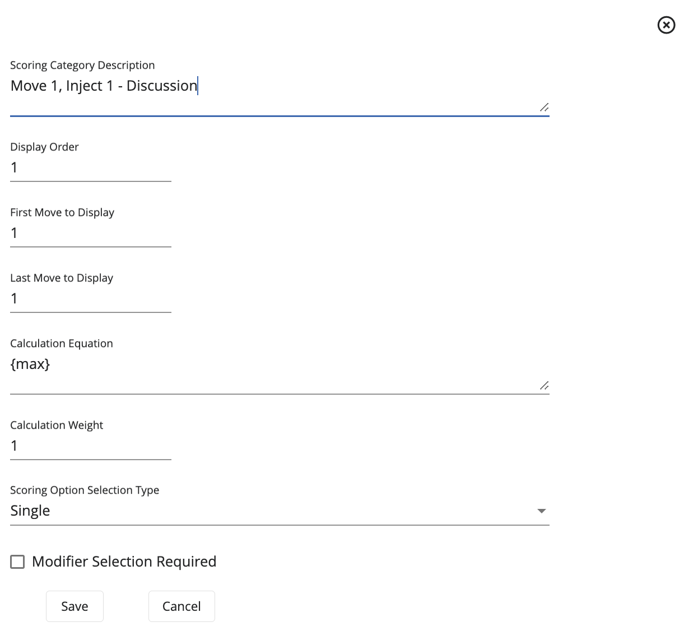
Task: Focus the 'Move 1, Inject 1 - Discussion' text
Action: (104, 86)
